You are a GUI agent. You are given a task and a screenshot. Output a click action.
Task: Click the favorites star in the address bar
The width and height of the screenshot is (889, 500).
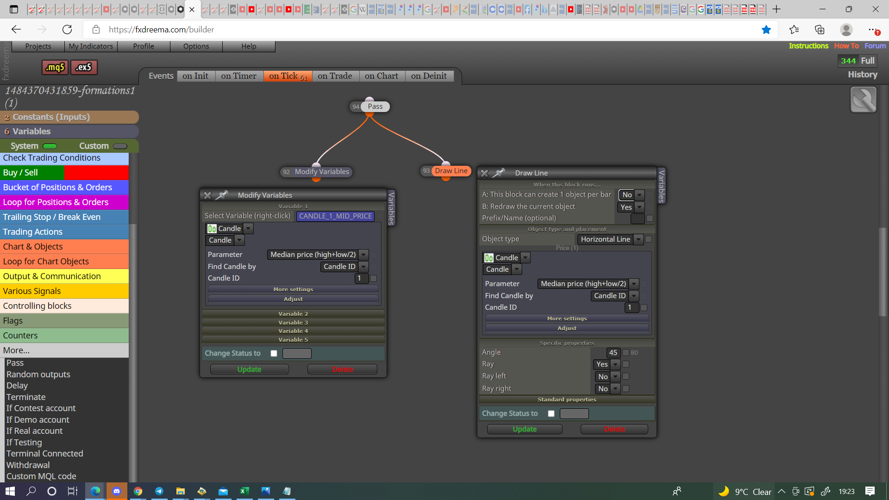766,30
